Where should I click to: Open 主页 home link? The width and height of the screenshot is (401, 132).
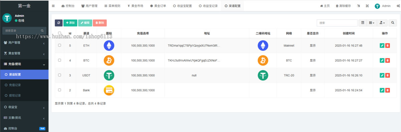click(x=325, y=6)
